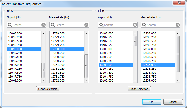Click scroll-up arrow of Link B Marsaskala list
This screenshot has height=108, width=187.
tap(178, 34)
